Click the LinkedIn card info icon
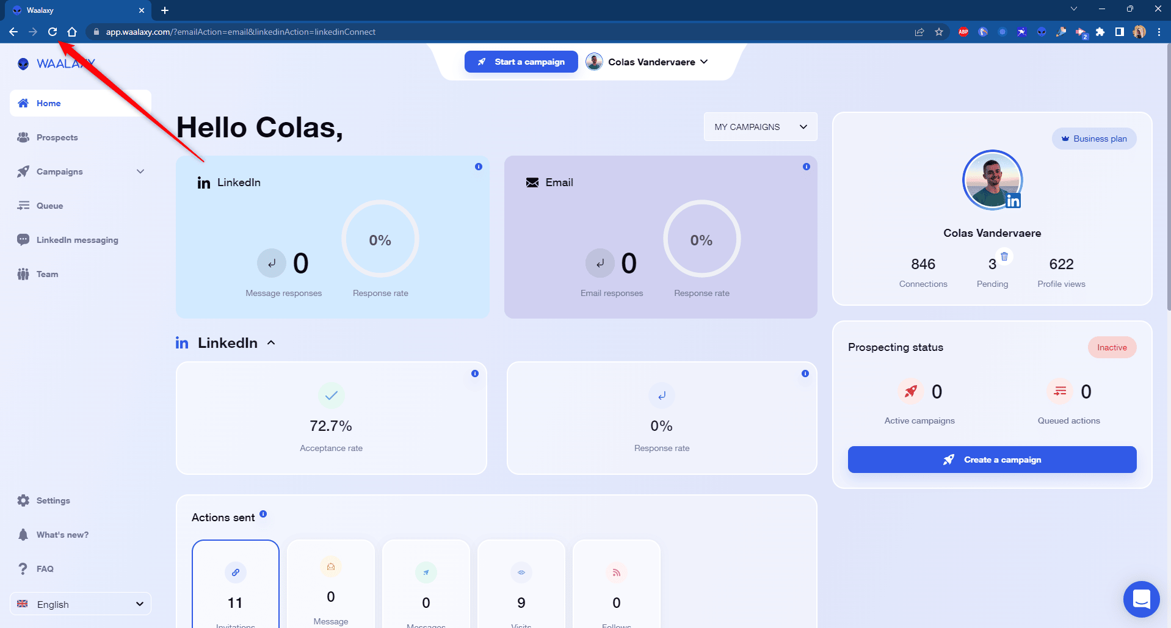The width and height of the screenshot is (1171, 628). tap(479, 167)
